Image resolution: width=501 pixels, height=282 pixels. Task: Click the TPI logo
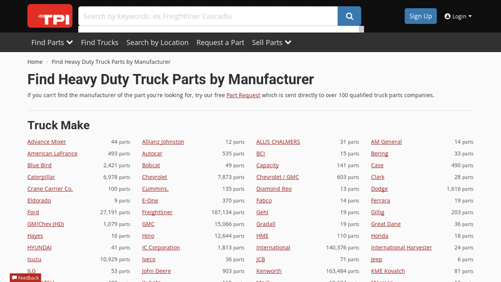coord(50,16)
